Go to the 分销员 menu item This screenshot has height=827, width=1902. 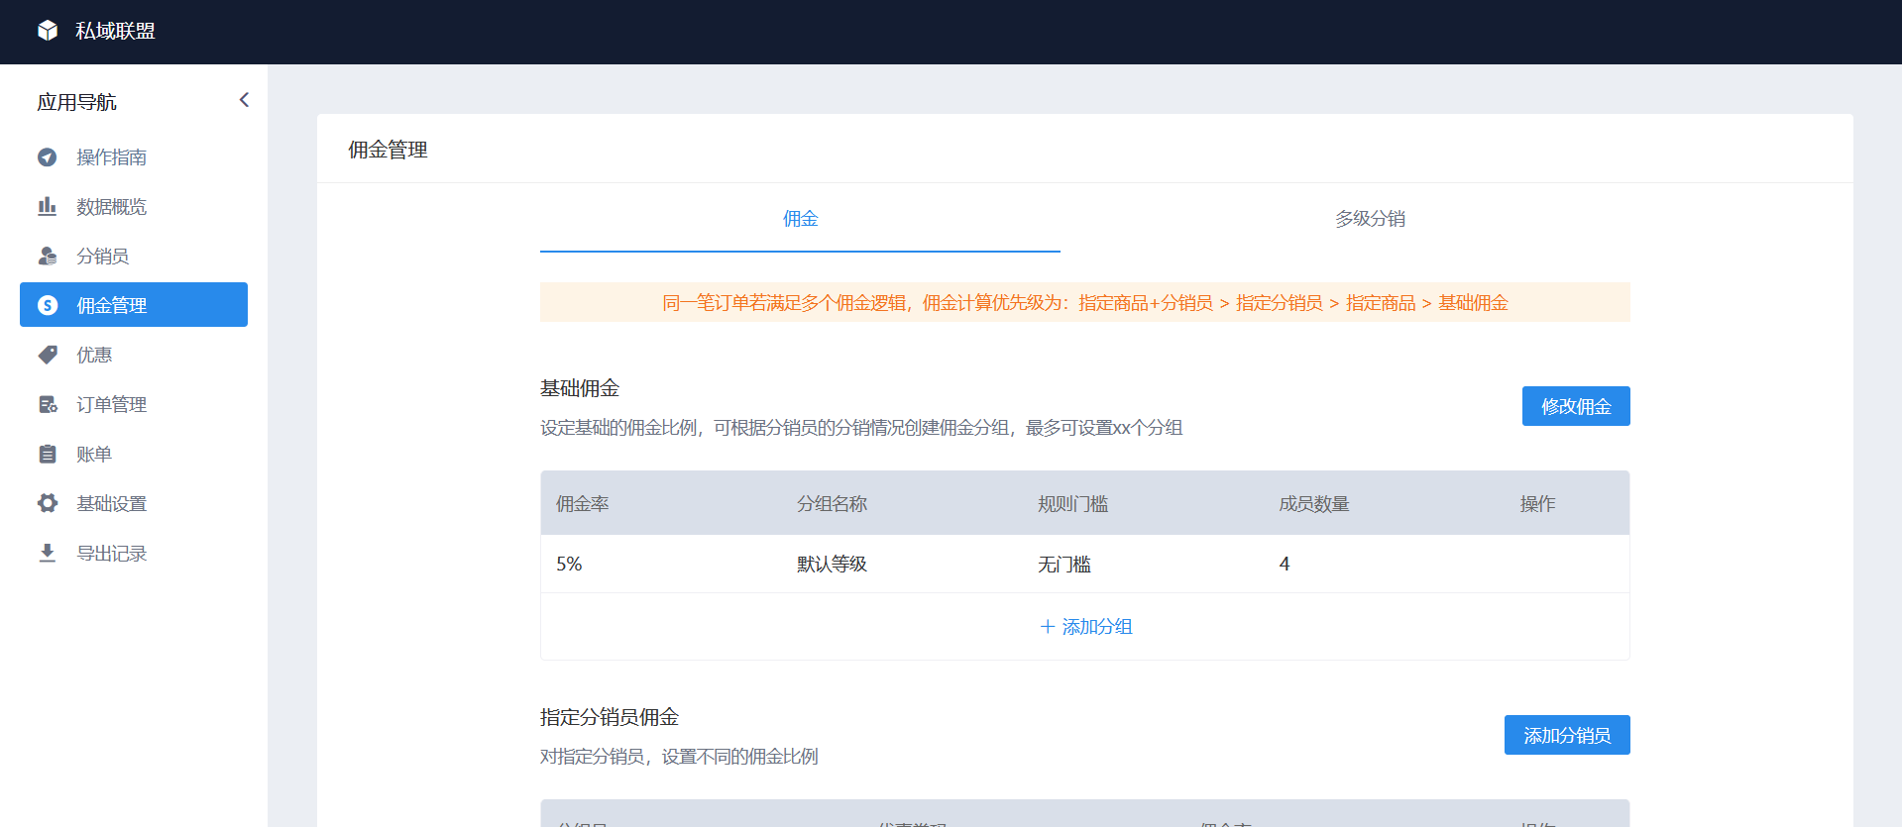134,256
